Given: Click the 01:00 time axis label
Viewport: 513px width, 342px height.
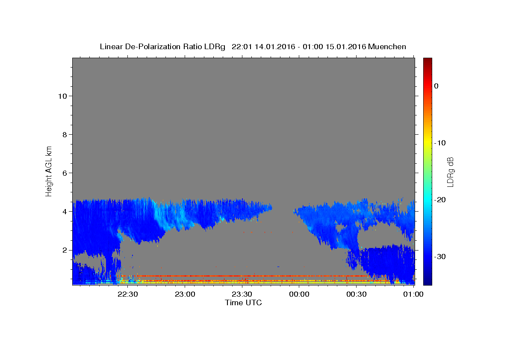Looking at the screenshot, I should pos(413,295).
